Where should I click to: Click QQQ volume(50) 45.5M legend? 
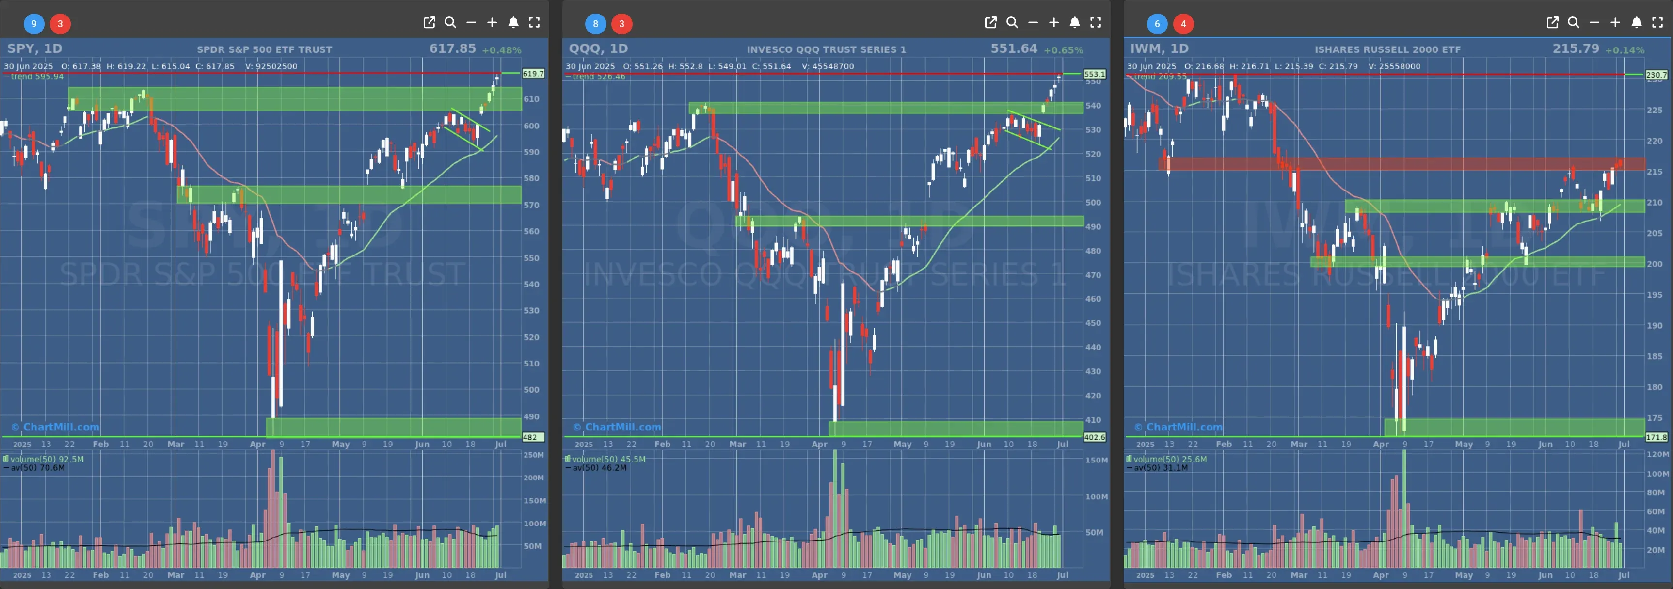(605, 459)
